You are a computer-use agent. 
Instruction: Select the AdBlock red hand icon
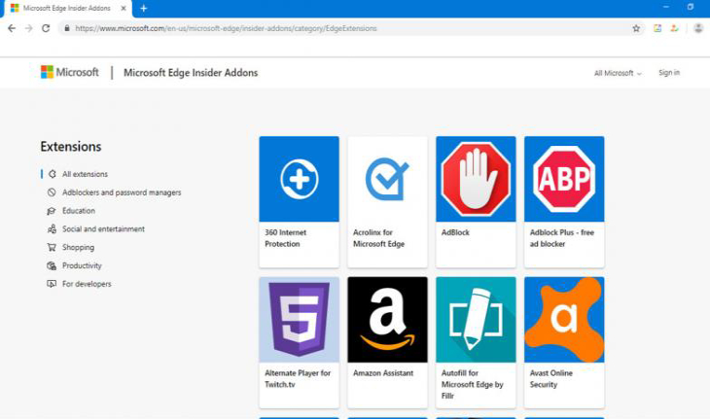(476, 179)
